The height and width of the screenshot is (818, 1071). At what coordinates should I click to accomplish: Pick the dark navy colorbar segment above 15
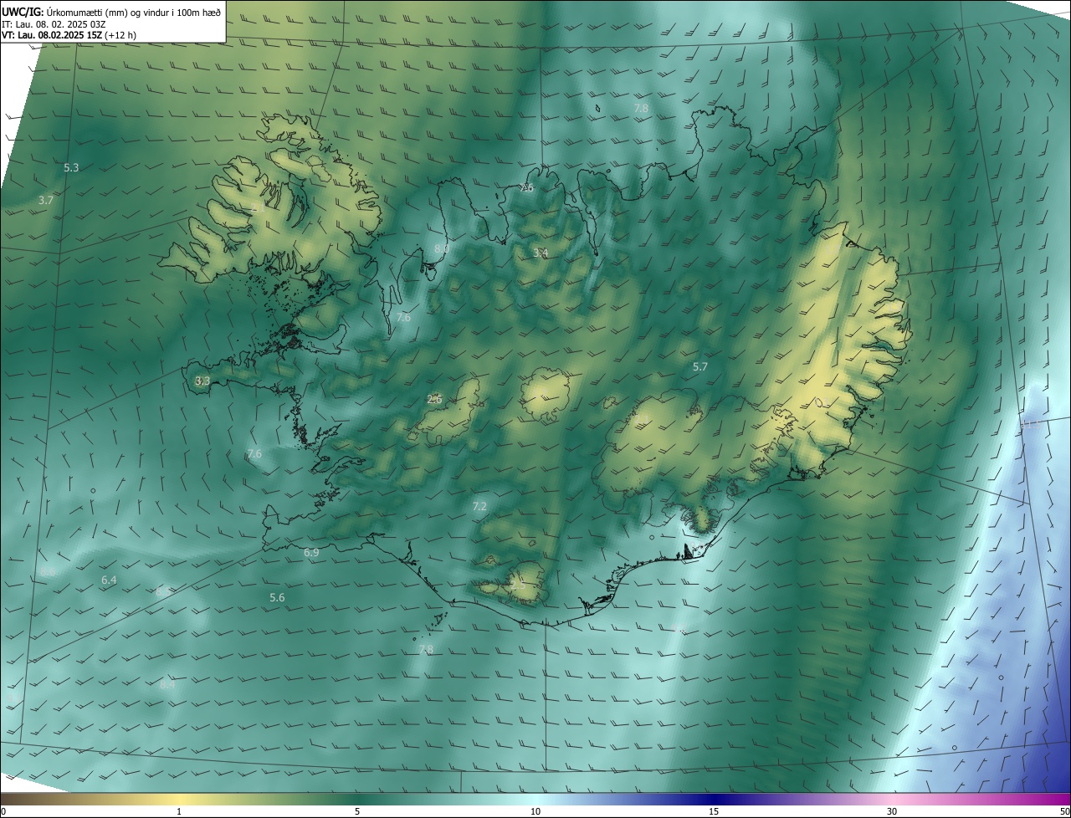[714, 799]
